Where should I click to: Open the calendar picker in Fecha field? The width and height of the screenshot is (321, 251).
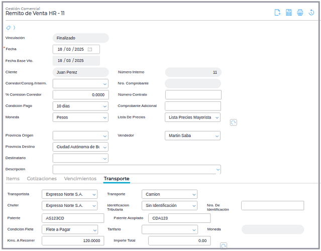[x=90, y=49]
